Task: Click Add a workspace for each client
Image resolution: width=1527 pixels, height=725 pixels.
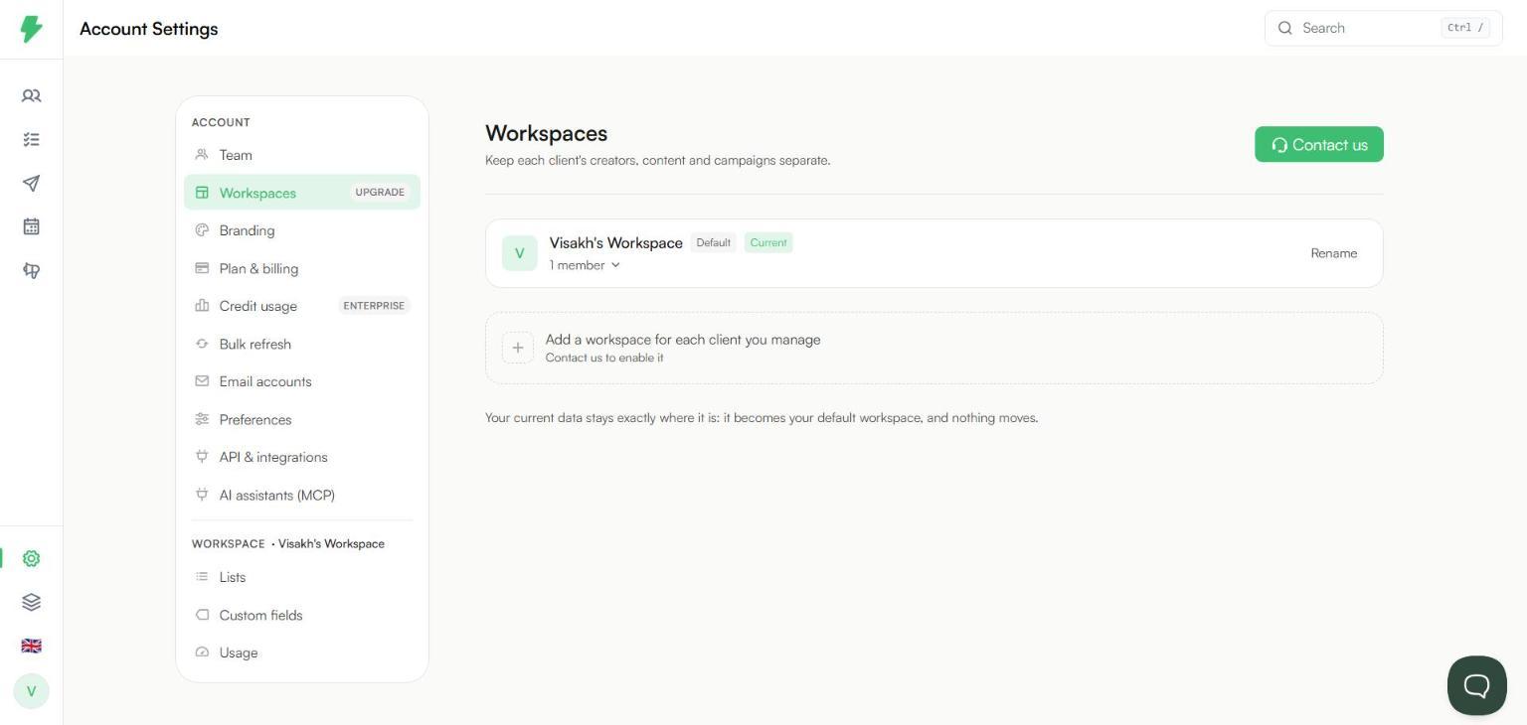Action: click(933, 348)
